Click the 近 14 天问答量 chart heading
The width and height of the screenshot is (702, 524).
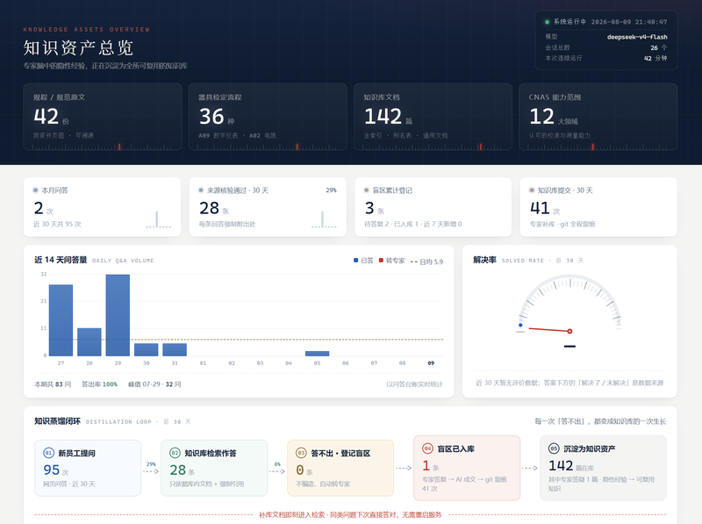pyautogui.click(x=61, y=260)
